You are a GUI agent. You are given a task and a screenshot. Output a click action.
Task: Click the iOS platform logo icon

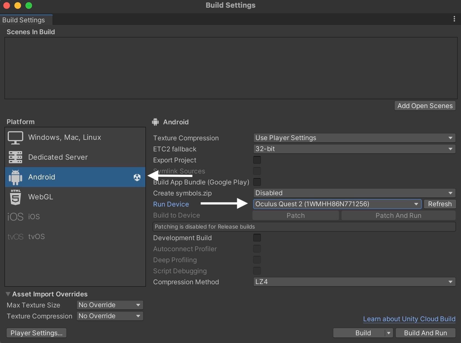tap(15, 217)
